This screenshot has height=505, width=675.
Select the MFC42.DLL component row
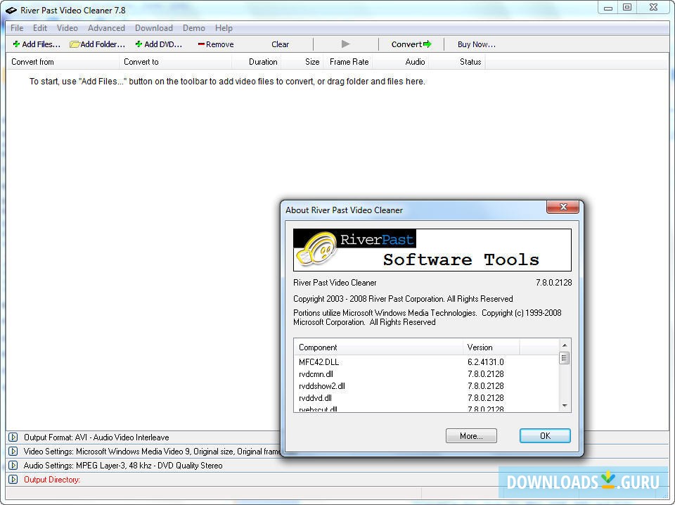pyautogui.click(x=319, y=362)
